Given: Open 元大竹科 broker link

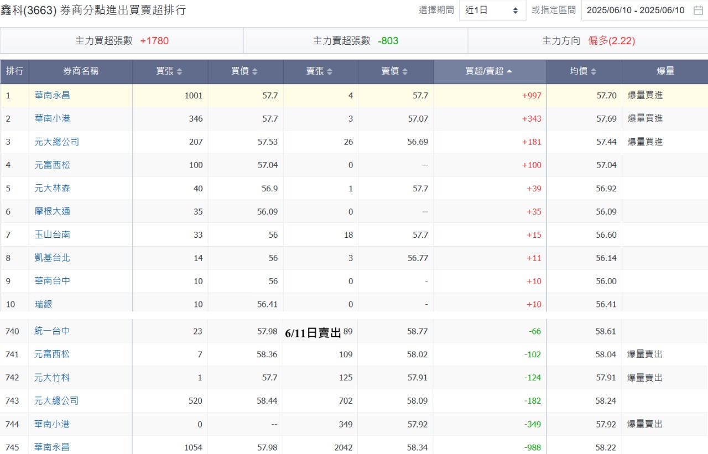Looking at the screenshot, I should pyautogui.click(x=52, y=378).
